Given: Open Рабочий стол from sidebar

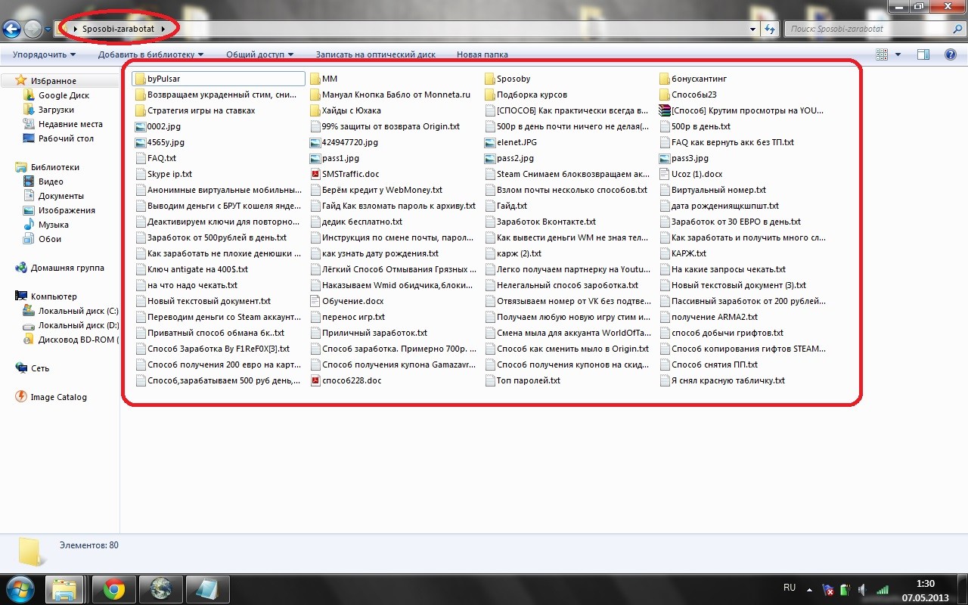Looking at the screenshot, I should 58,138.
